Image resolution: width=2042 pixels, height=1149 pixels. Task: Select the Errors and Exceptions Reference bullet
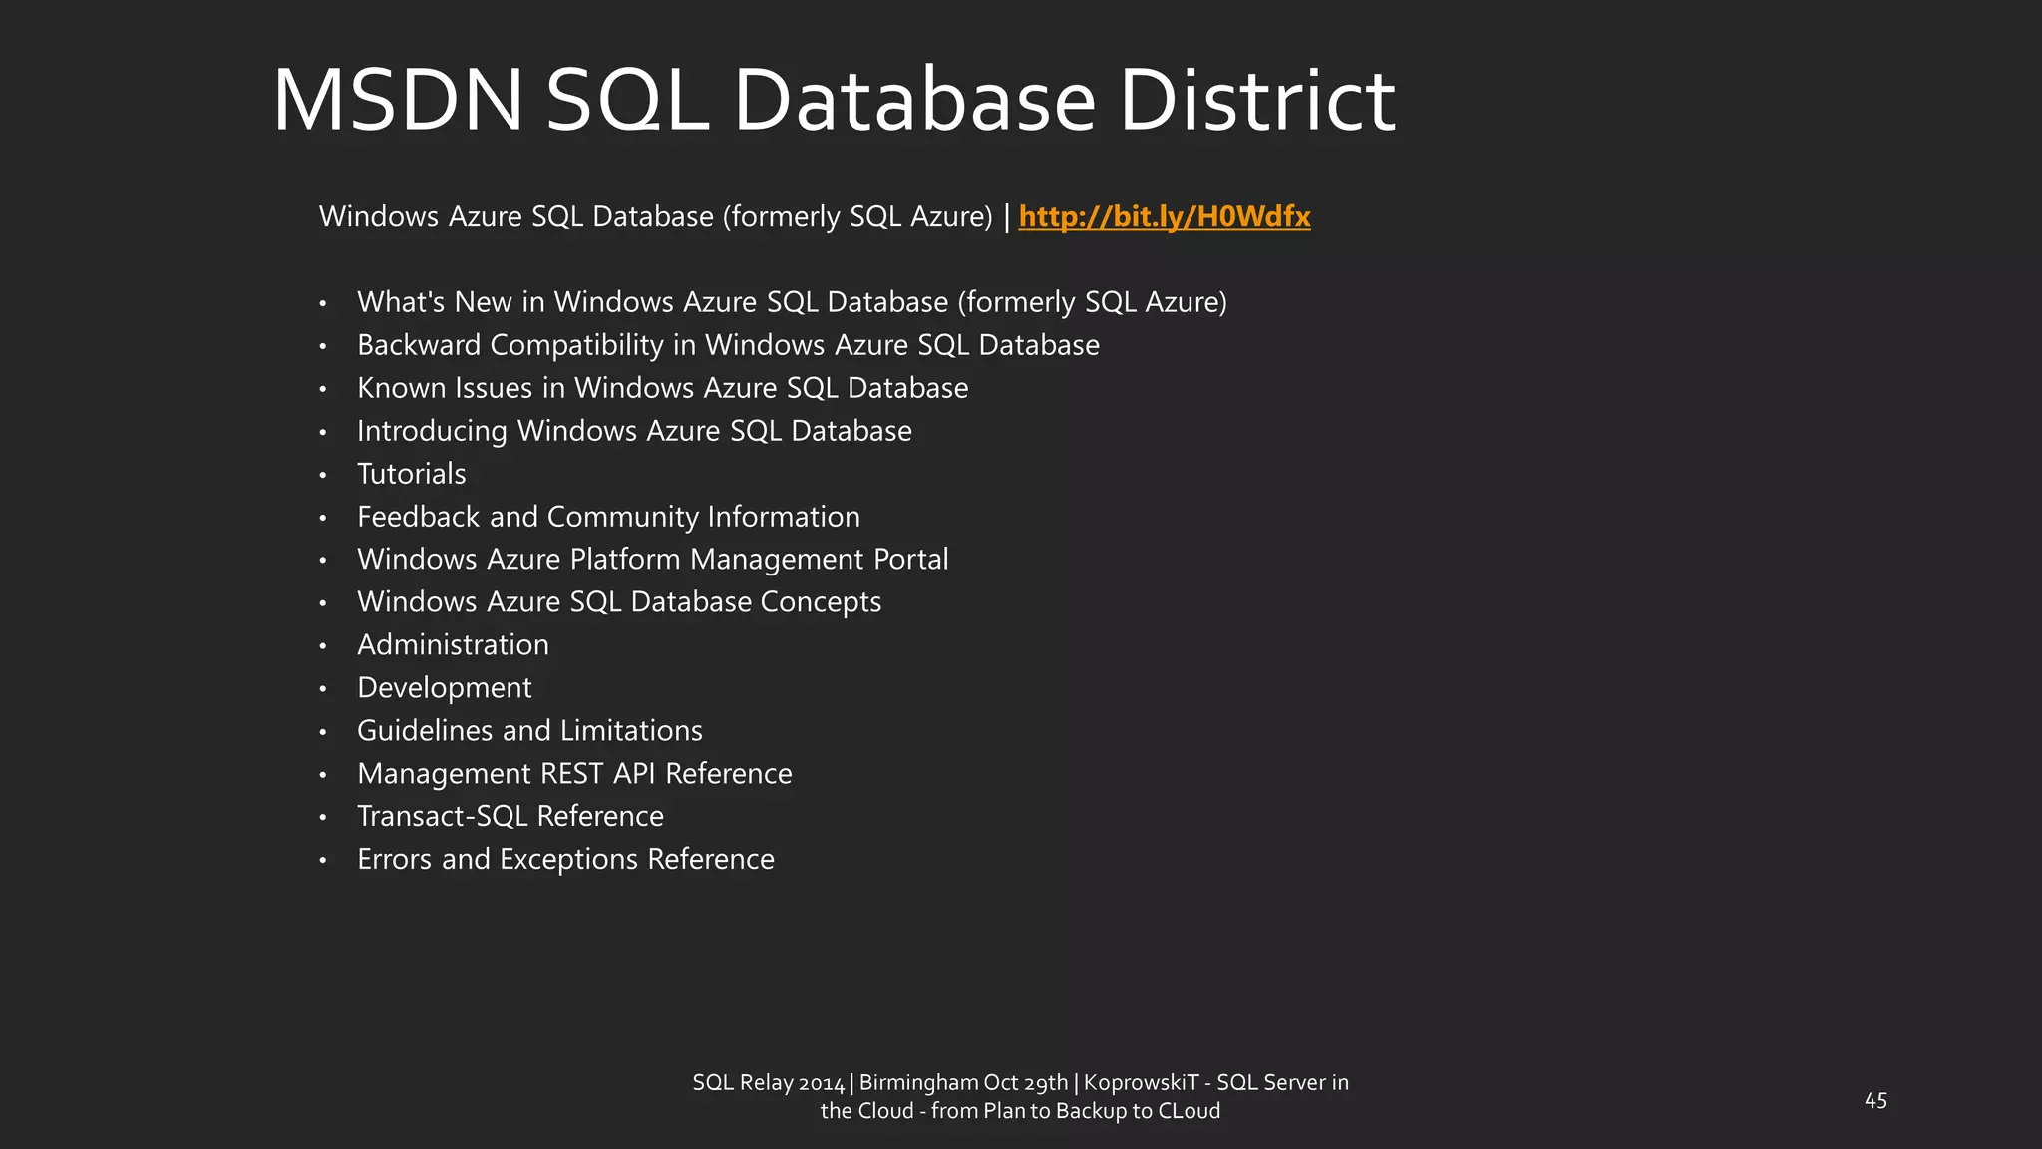(x=566, y=860)
